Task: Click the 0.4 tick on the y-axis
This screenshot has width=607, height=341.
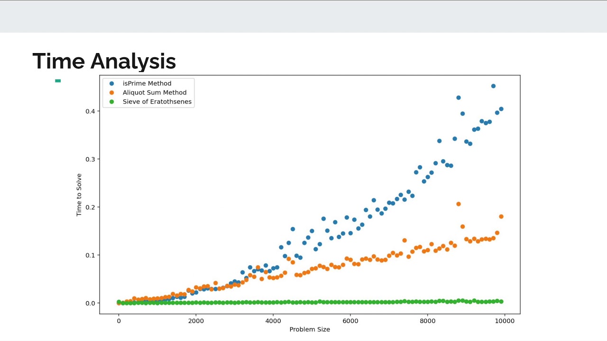Action: click(90, 111)
